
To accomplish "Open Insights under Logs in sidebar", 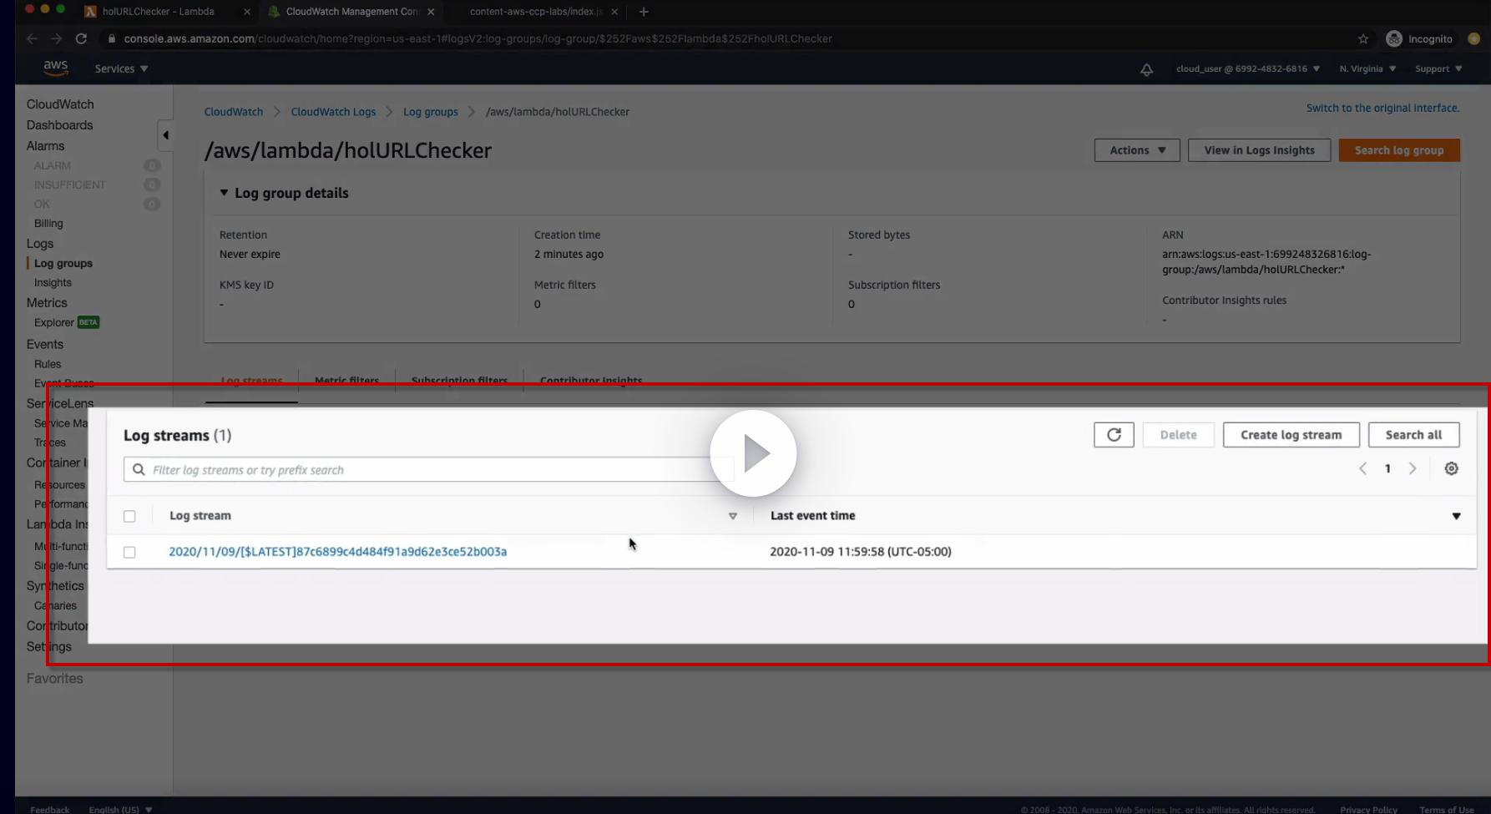I will 53,283.
